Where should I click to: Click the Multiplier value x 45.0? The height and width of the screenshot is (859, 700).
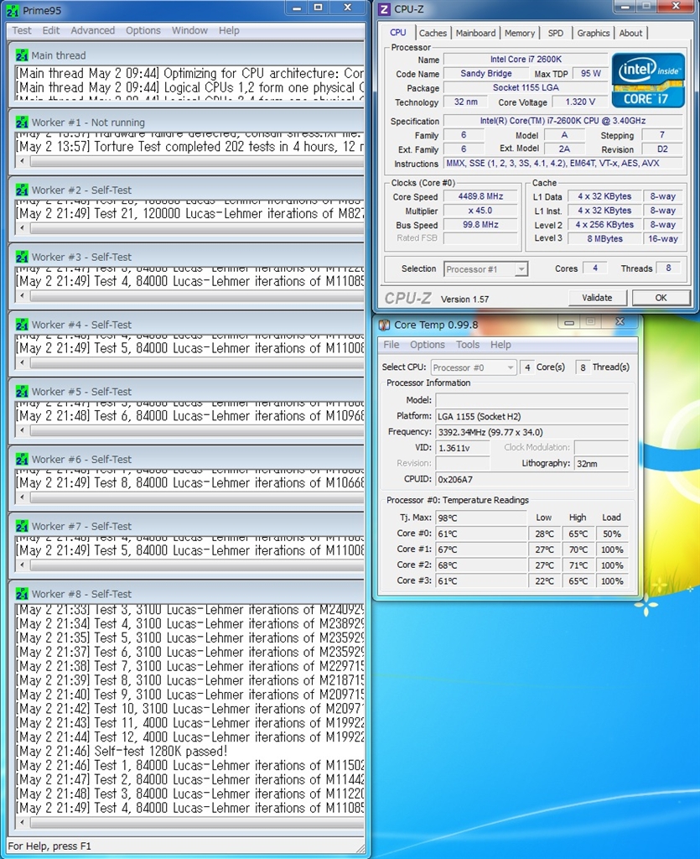(480, 211)
